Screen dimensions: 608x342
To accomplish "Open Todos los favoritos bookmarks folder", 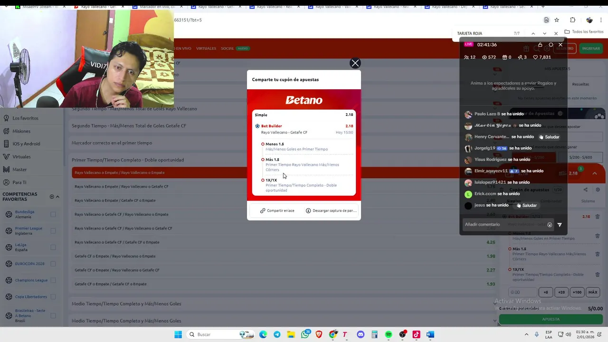I will (584, 32).
